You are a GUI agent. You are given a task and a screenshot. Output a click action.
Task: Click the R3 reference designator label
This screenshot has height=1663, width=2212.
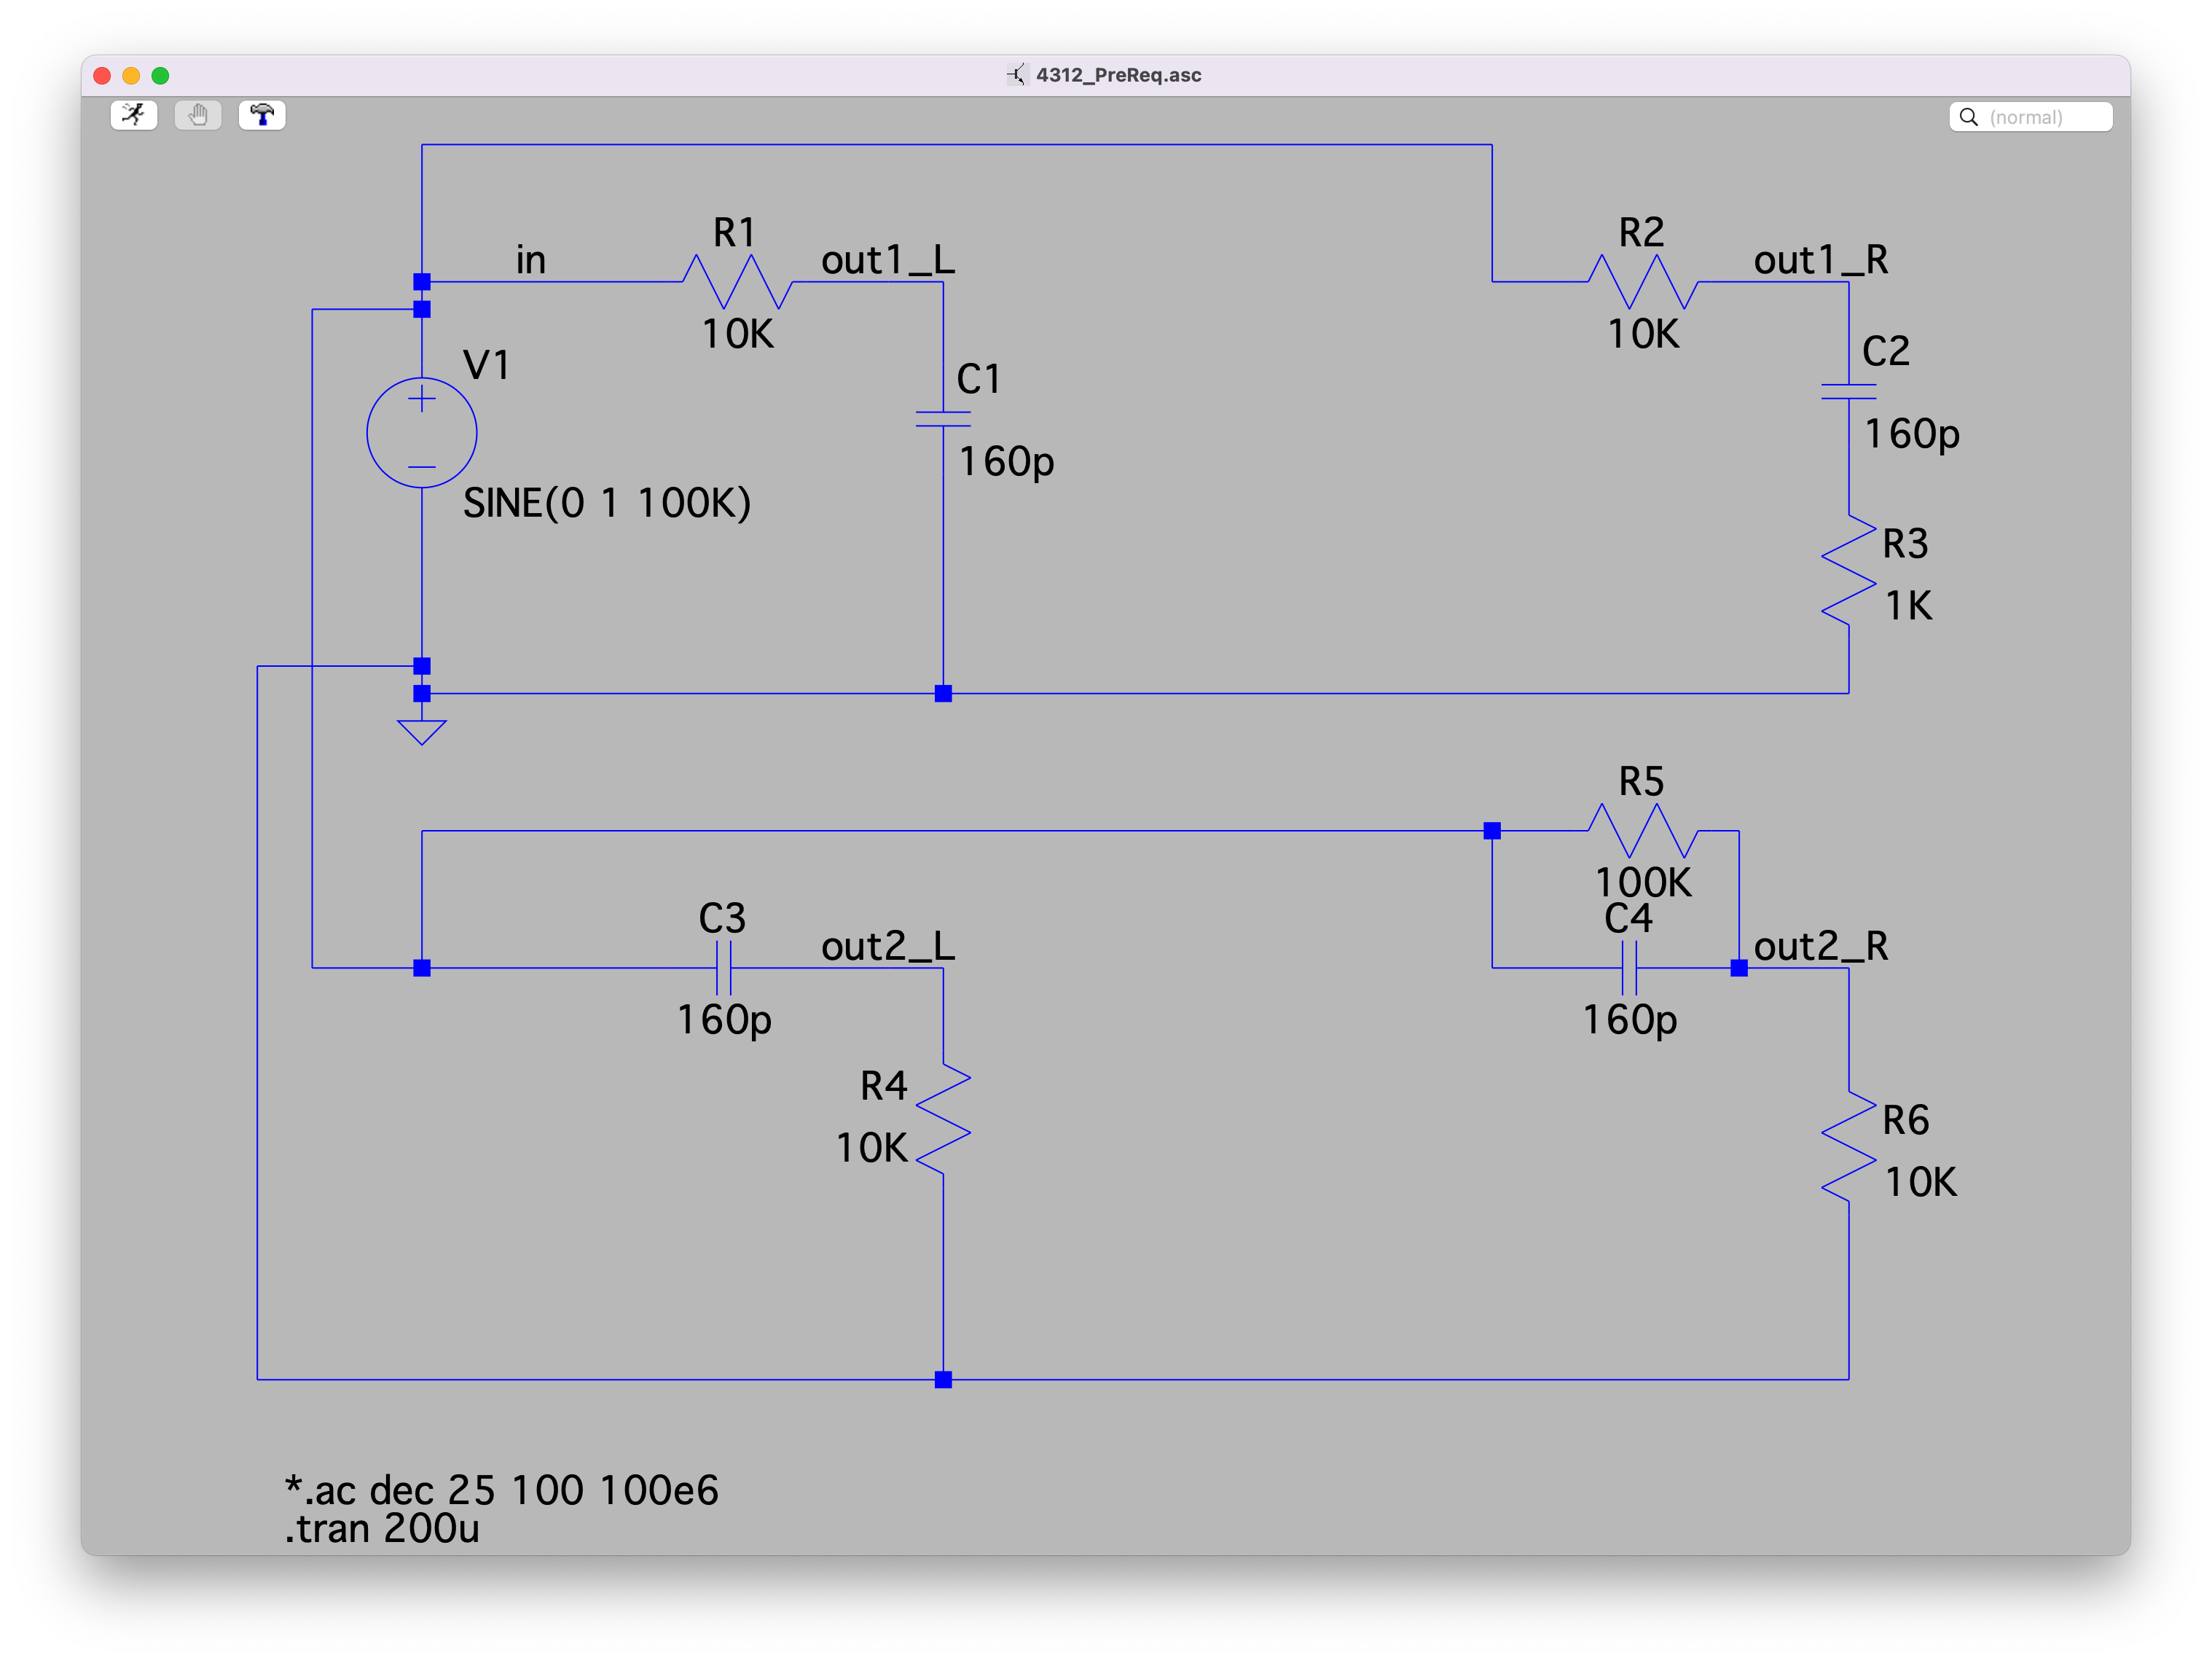tap(1905, 544)
